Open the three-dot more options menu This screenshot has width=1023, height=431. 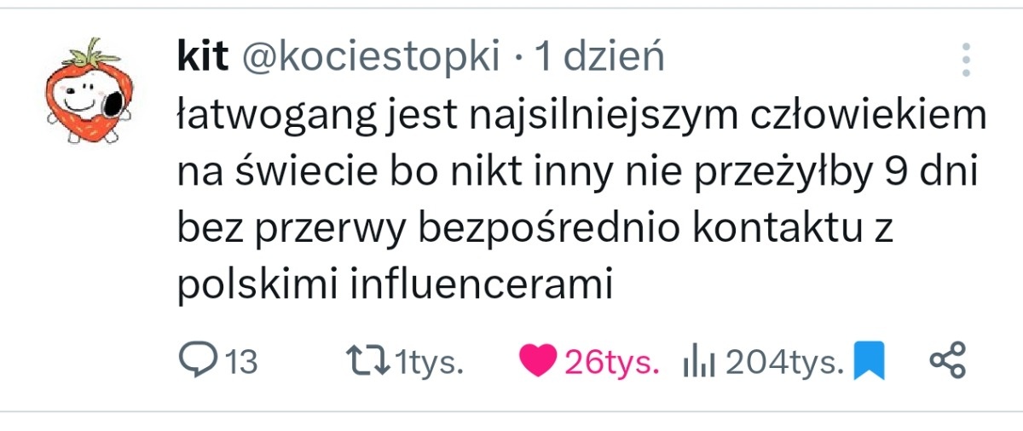tap(966, 60)
